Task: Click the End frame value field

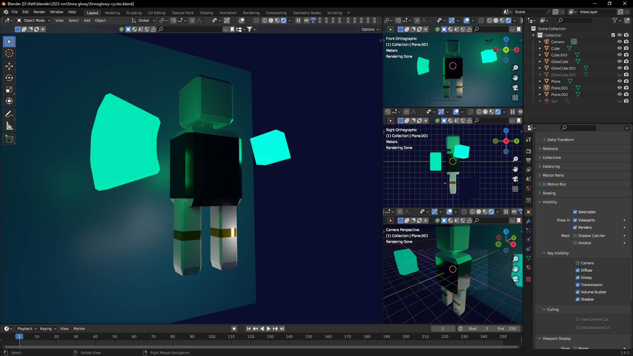Action: [507, 329]
